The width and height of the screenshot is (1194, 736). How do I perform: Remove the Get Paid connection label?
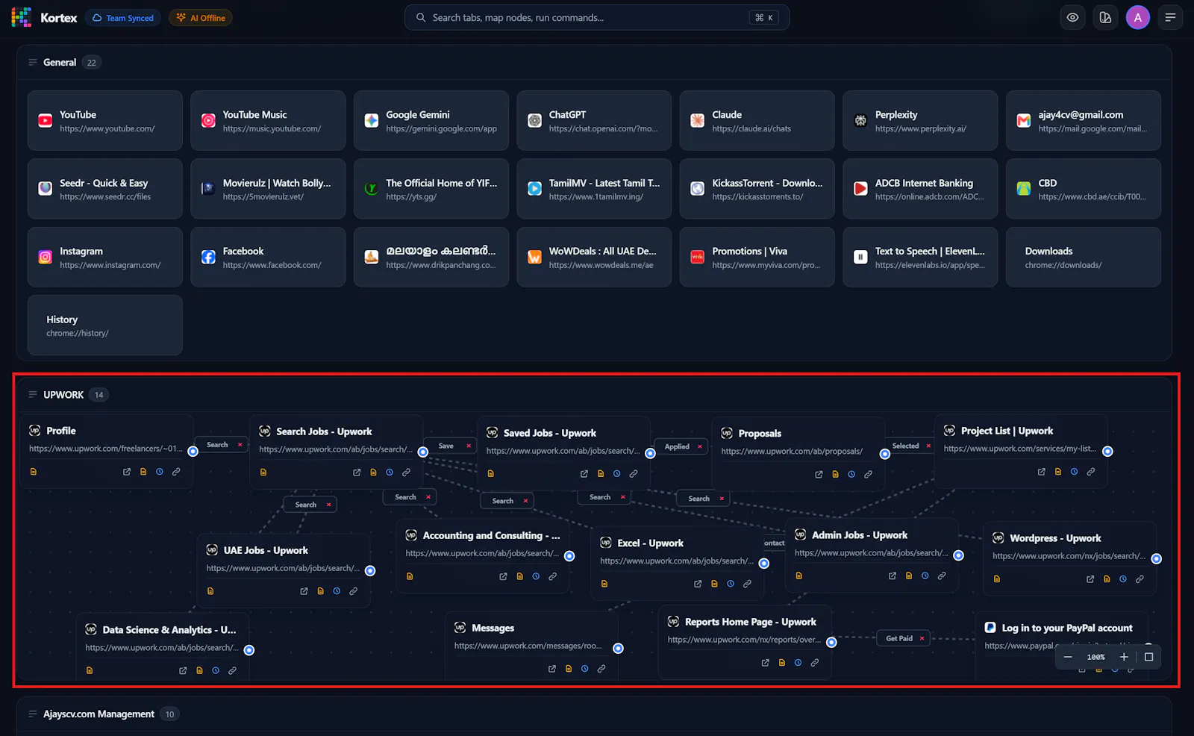point(922,638)
